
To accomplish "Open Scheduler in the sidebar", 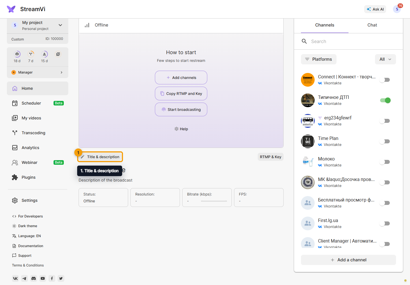I will tap(38, 103).
